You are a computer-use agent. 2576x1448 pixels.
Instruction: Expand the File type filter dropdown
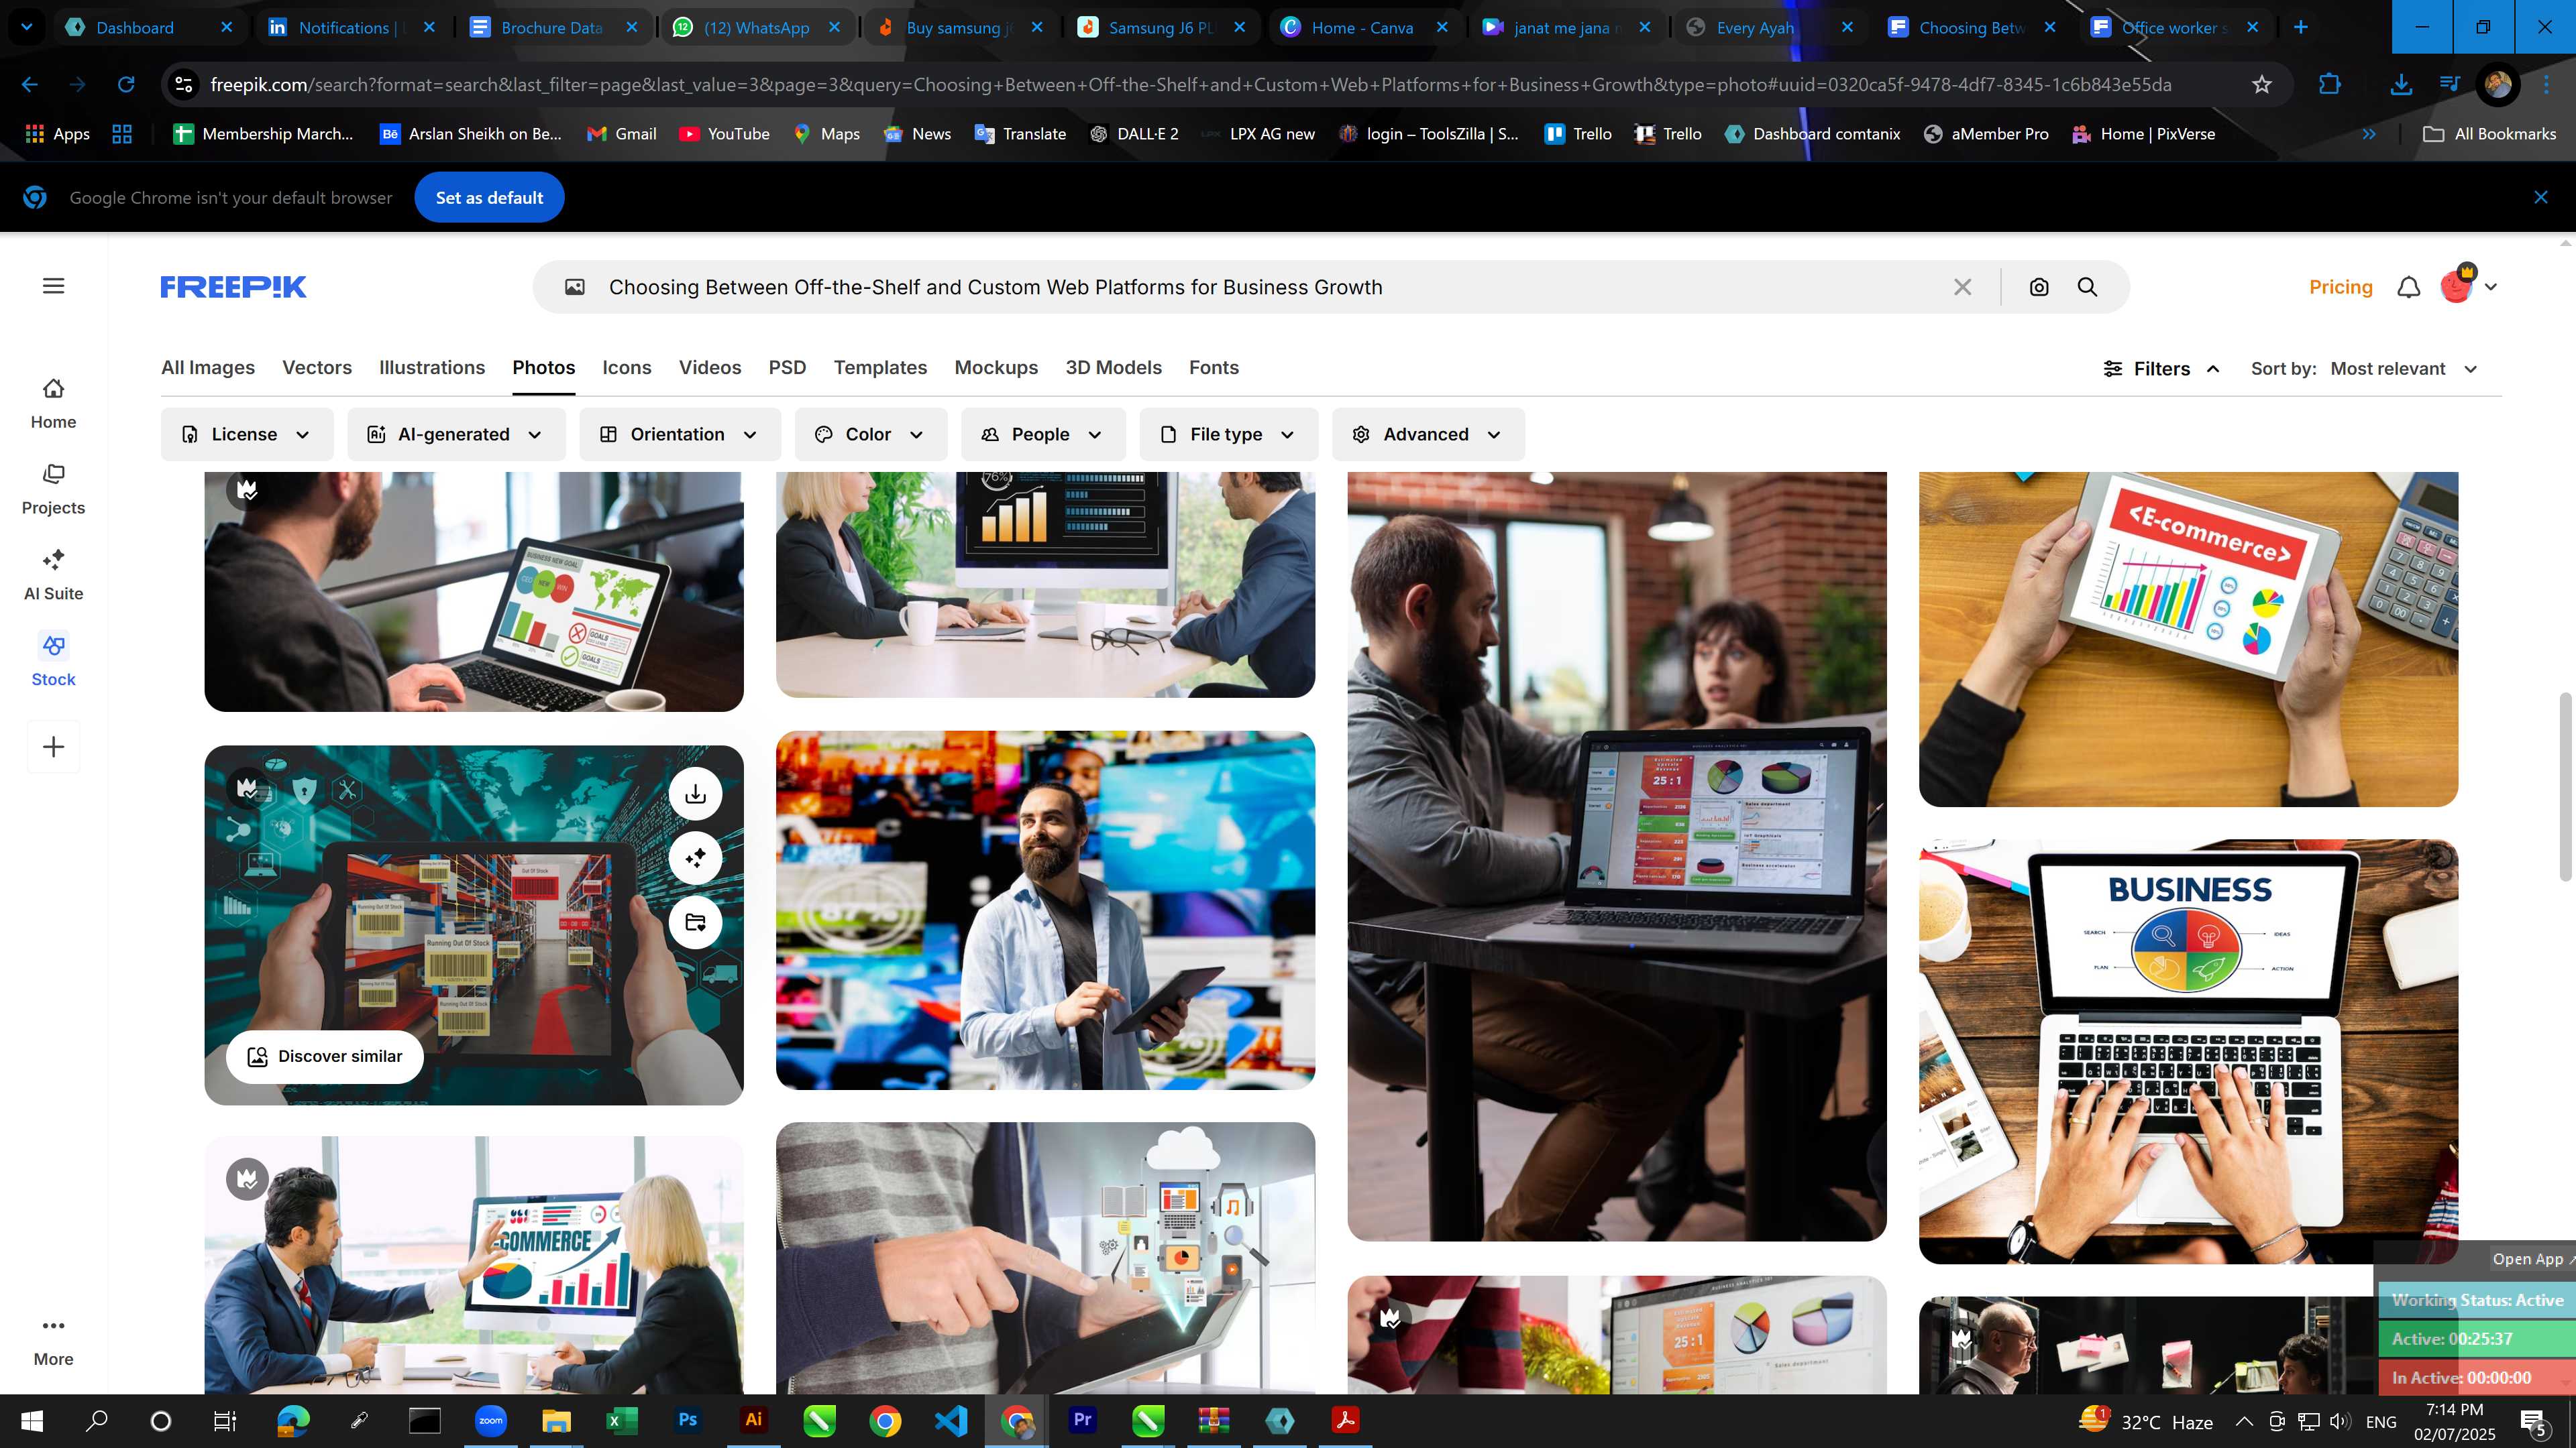click(1229, 434)
